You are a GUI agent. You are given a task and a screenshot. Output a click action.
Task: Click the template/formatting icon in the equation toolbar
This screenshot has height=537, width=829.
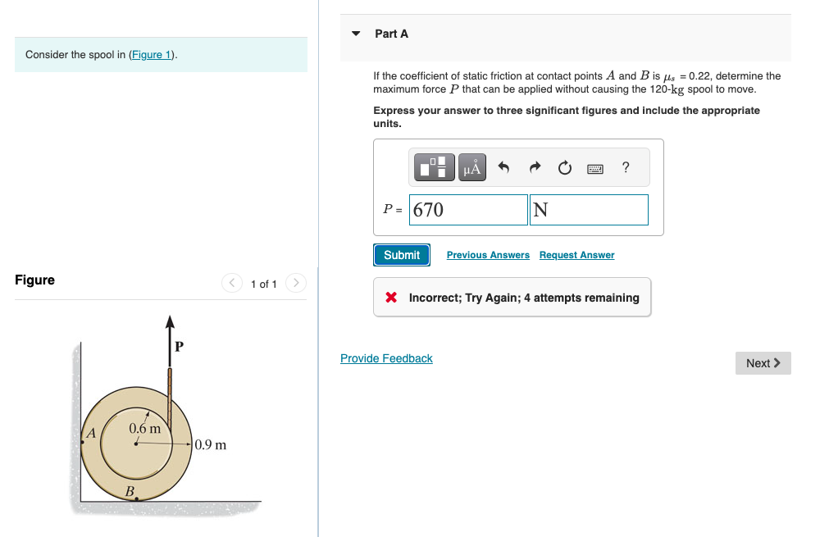[x=434, y=166]
